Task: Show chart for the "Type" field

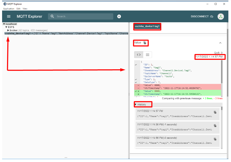Action: point(136,80)
